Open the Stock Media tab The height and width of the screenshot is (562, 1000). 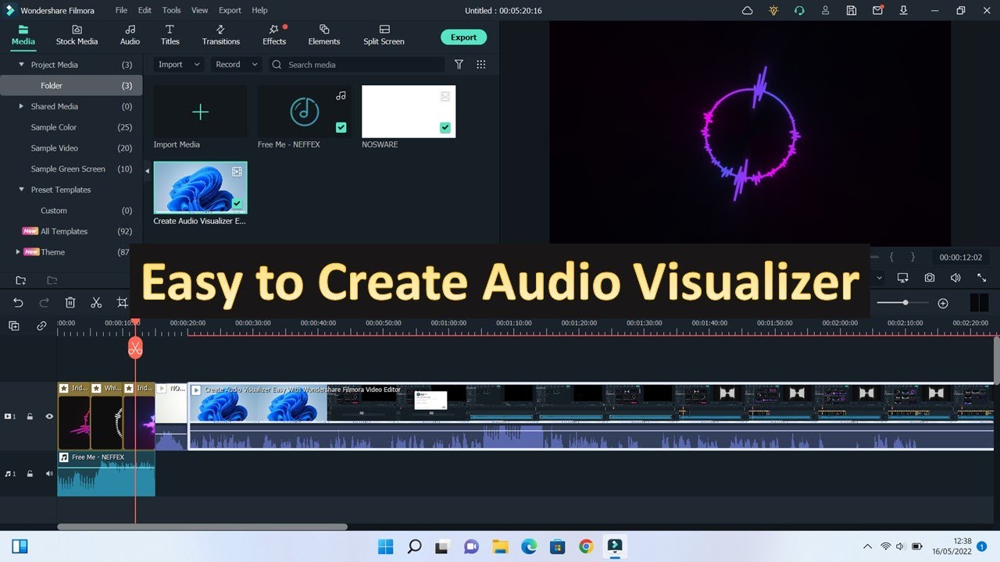77,35
